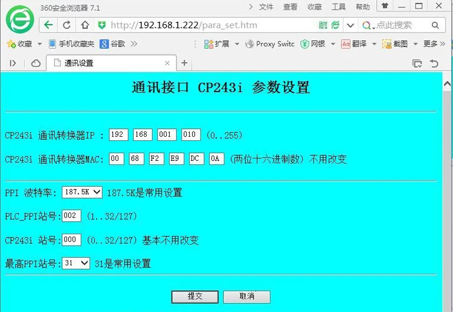Click MAC field containing F2
This screenshot has width=453, height=312.
156,159
